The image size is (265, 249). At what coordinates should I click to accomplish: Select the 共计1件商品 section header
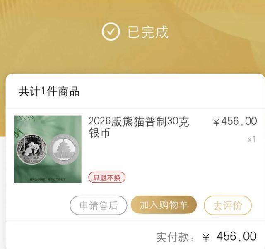[x=49, y=91]
